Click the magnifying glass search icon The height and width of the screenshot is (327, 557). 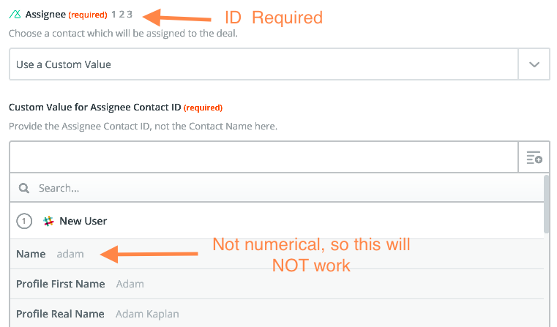(24, 188)
